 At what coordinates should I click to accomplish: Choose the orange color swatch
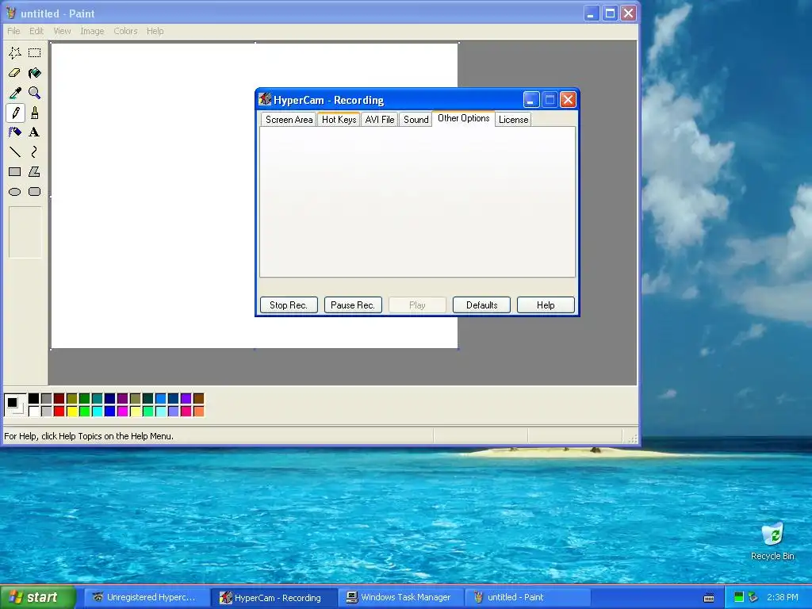point(199,412)
